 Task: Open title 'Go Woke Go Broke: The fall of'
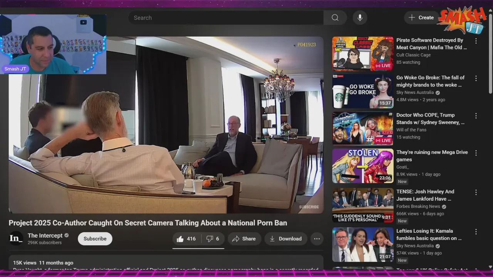click(x=430, y=81)
